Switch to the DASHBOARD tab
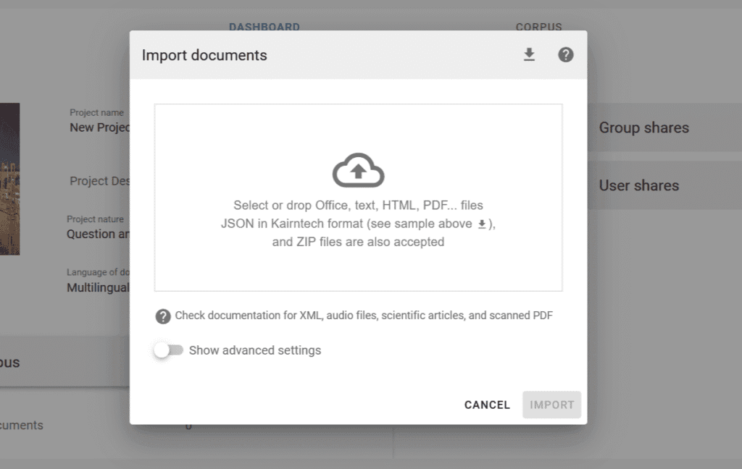 264,27
